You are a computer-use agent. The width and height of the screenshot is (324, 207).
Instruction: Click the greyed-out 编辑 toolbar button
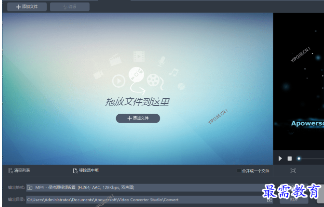pyautogui.click(x=70, y=7)
